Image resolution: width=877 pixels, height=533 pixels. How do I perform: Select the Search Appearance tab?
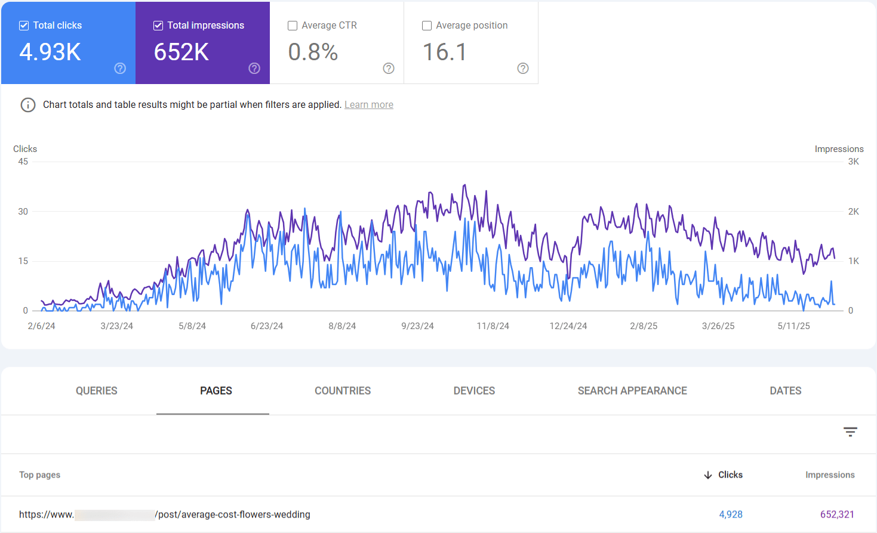632,391
